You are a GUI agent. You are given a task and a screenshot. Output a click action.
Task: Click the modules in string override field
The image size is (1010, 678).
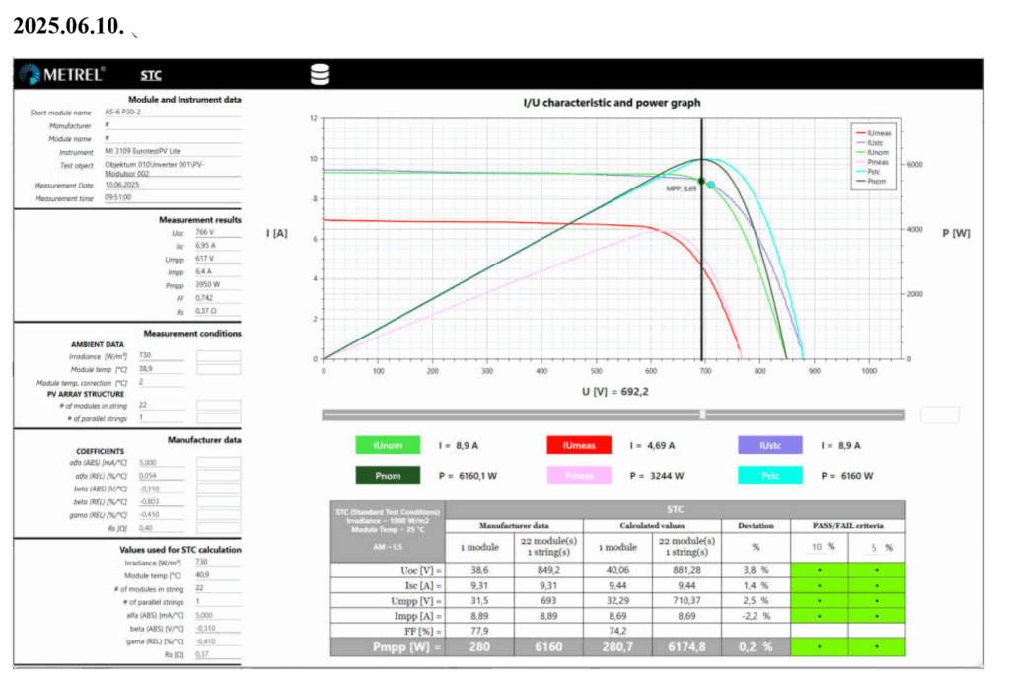pos(218,406)
